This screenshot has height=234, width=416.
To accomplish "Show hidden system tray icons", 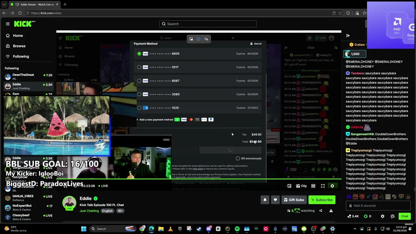I will coord(355,229).
